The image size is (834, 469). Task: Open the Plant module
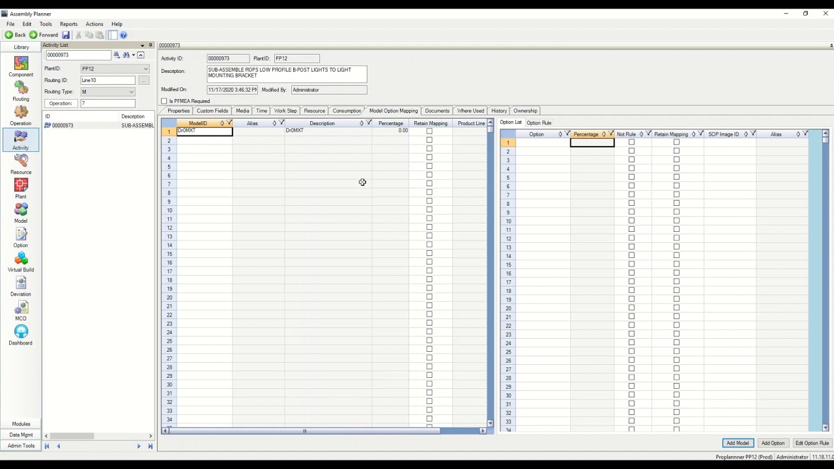21,188
